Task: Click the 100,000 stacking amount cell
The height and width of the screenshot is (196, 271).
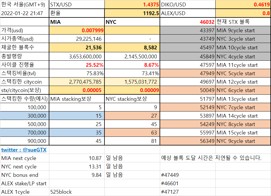Action: pos(25,107)
